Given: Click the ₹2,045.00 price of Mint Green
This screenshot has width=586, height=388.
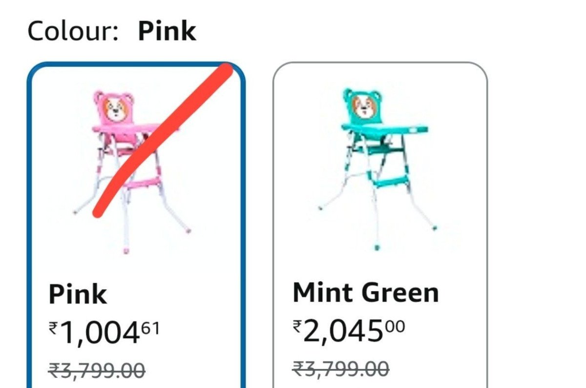Looking at the screenshot, I should [x=349, y=331].
